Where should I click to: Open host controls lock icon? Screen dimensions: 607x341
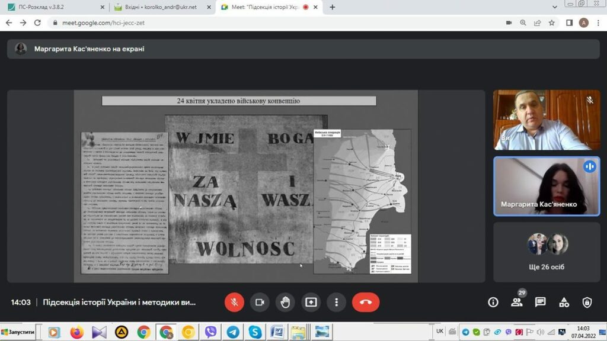pos(587,302)
